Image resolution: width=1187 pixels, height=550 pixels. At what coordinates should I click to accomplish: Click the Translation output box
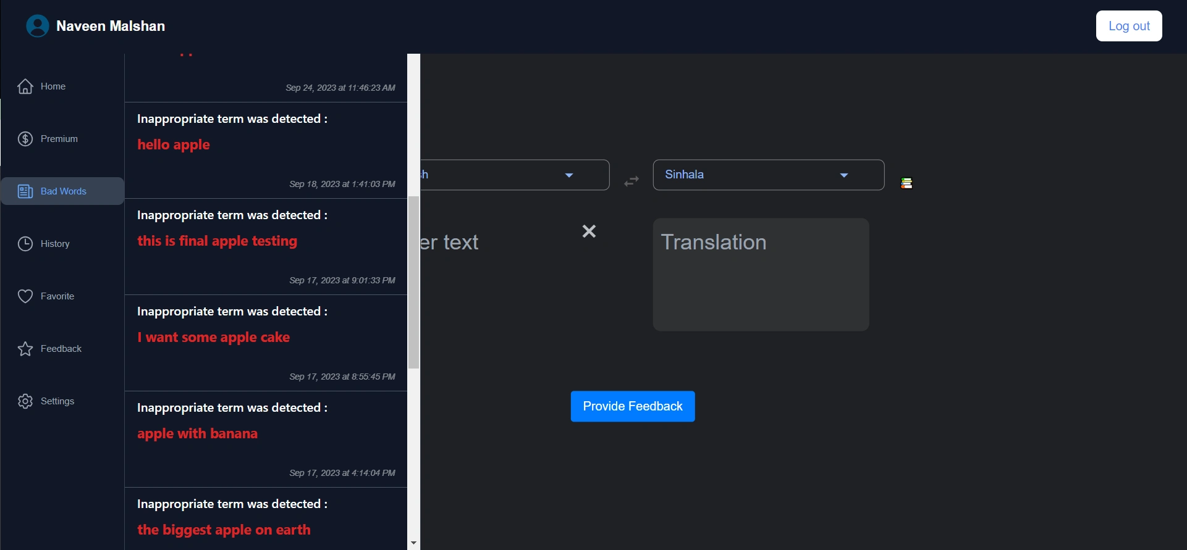pyautogui.click(x=761, y=275)
